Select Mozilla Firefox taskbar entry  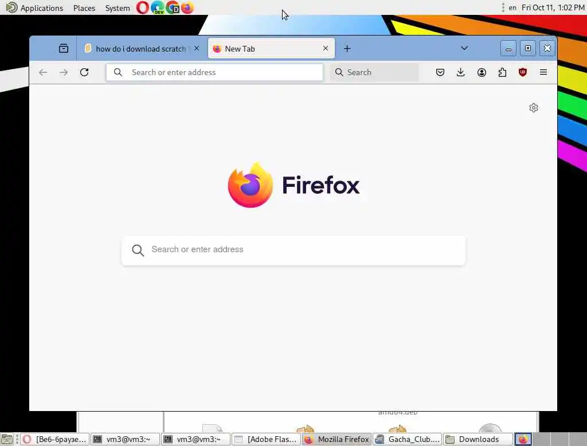coord(337,439)
